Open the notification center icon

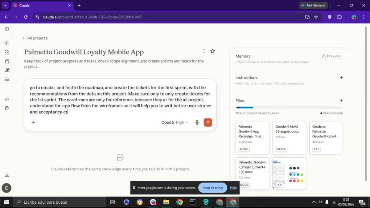point(362,202)
